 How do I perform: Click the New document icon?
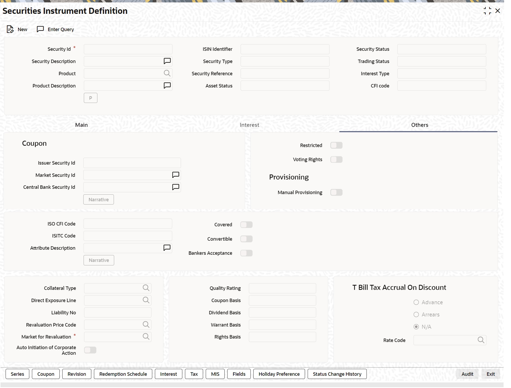[10, 29]
